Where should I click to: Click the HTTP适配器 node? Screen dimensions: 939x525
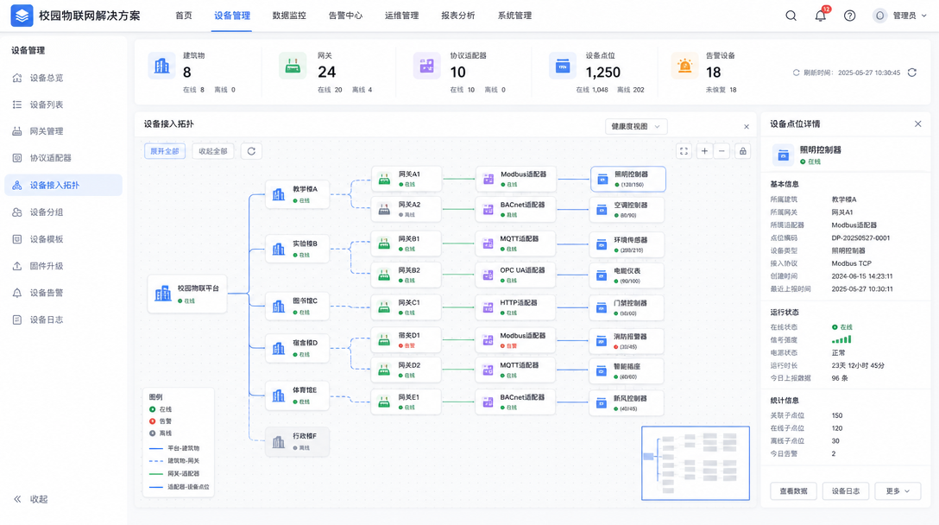[515, 307]
